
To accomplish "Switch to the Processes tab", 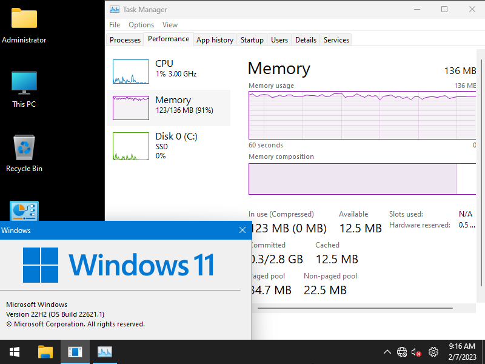I will 125,39.
